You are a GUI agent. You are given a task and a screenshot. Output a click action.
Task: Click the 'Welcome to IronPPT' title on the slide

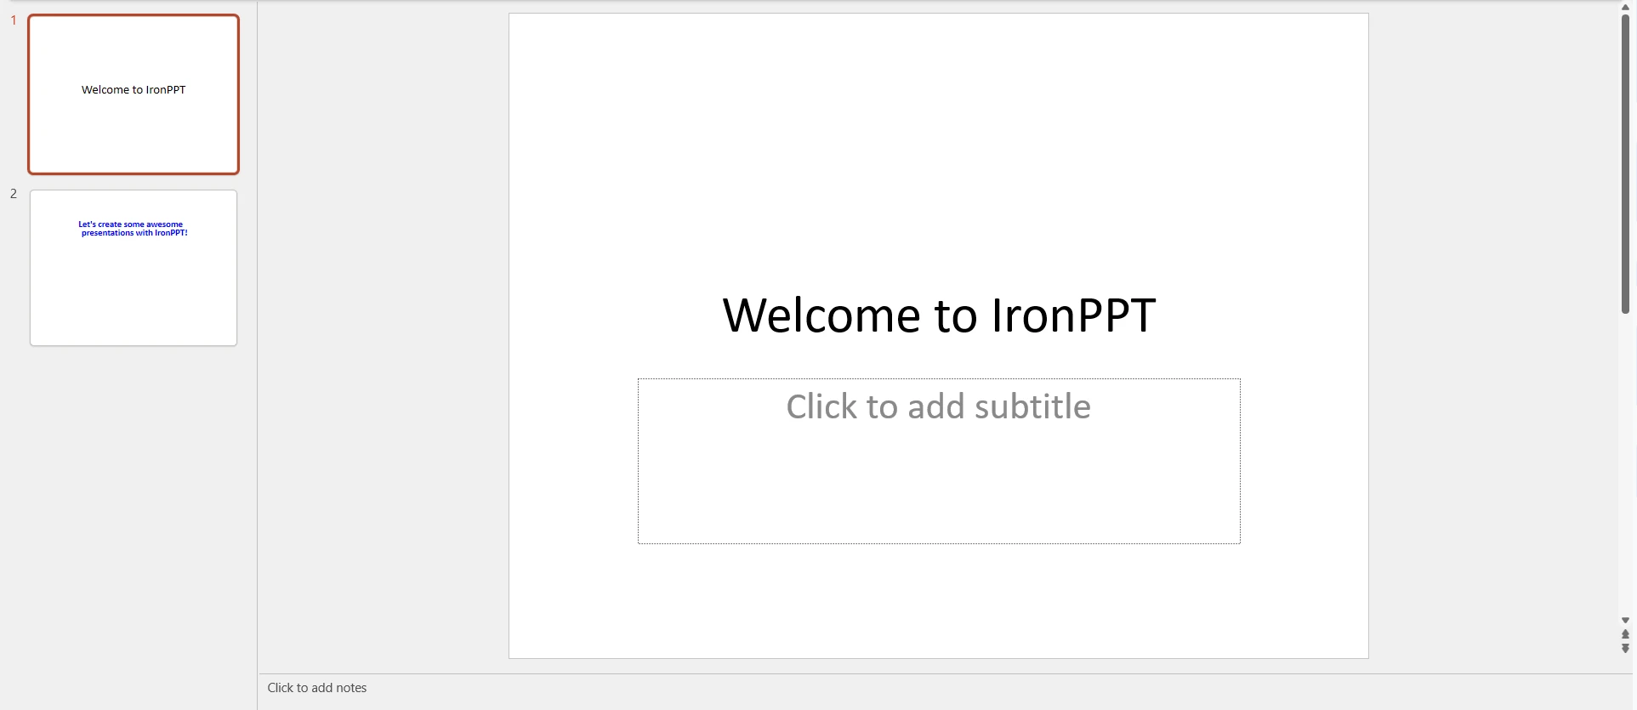tap(938, 315)
